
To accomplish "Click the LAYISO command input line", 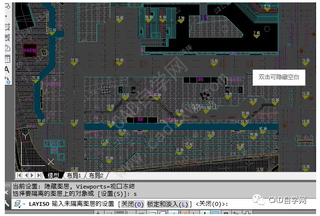I will click(x=163, y=204).
